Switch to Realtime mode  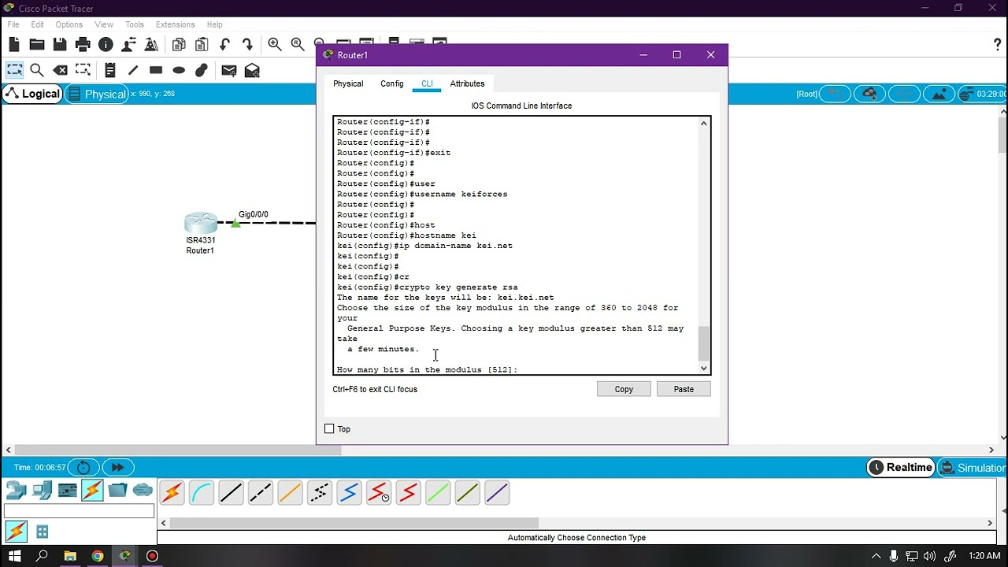900,468
